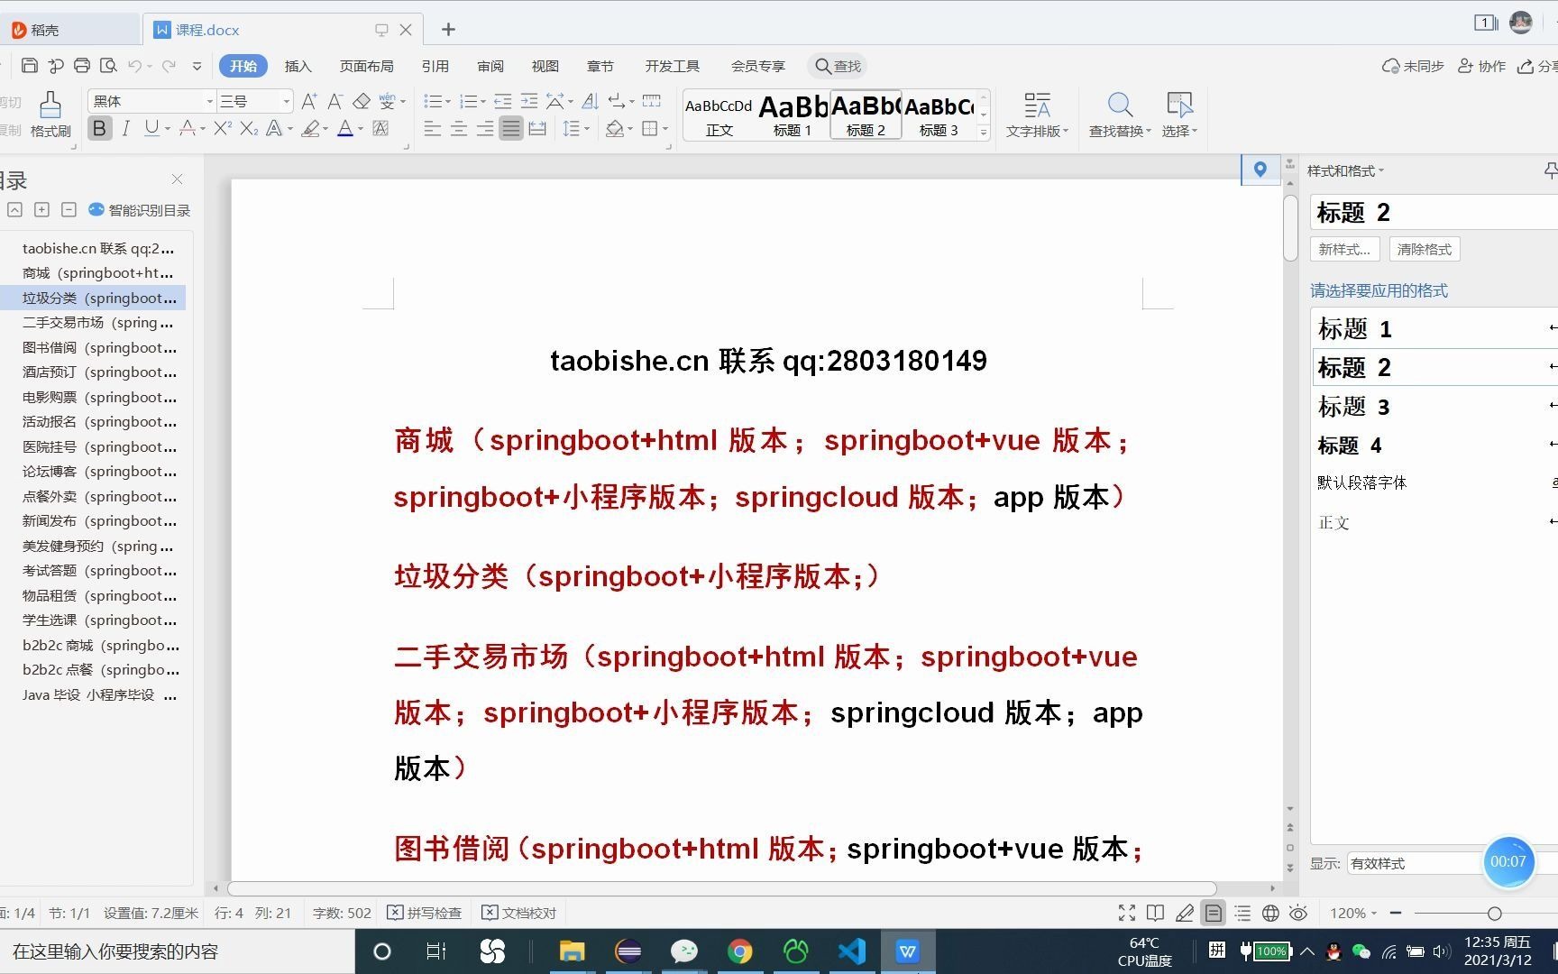Screen dimensions: 1558x974
Task: Apply highlight color to text
Action: tap(311, 128)
